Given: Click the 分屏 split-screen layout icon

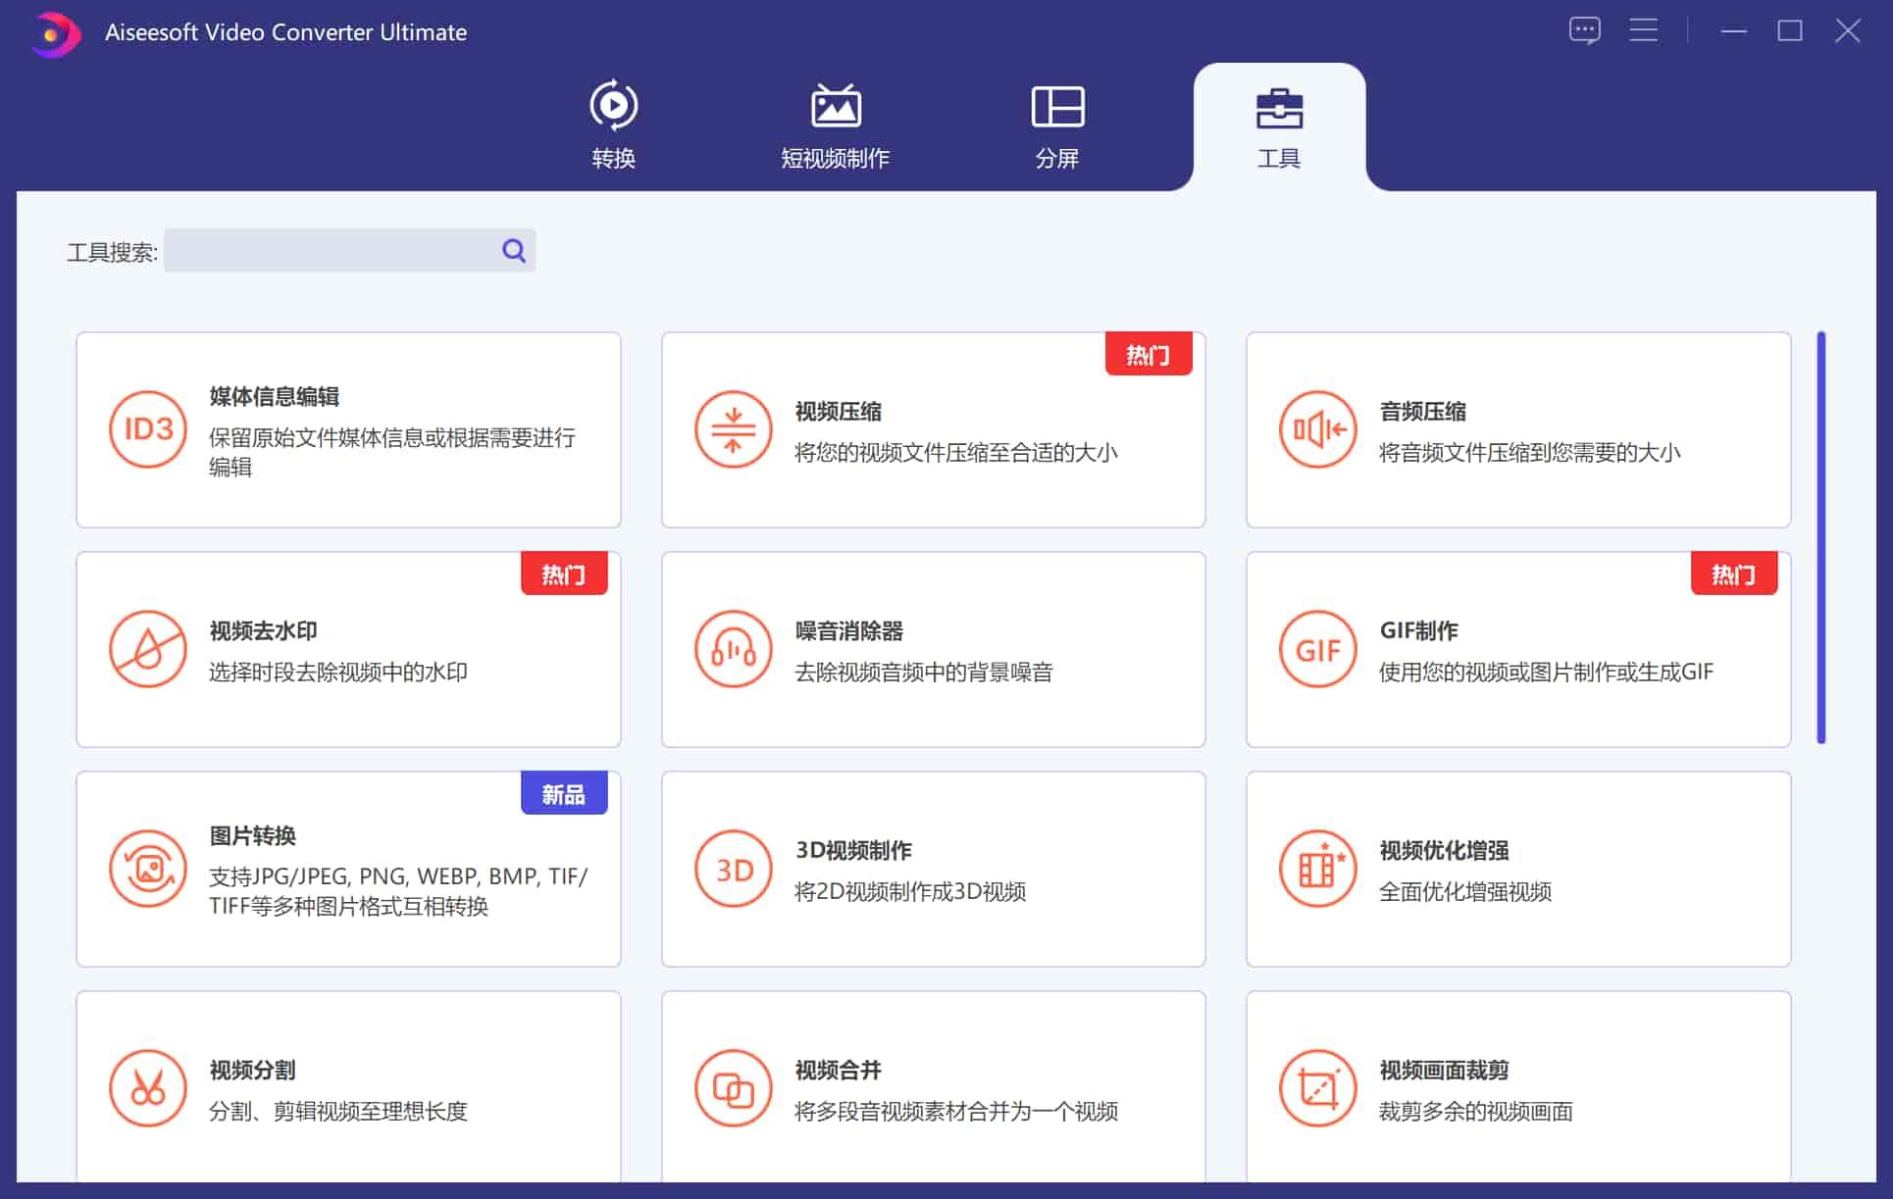Looking at the screenshot, I should click(1057, 107).
